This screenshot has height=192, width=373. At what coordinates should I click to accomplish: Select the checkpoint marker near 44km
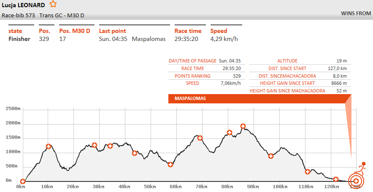135,153
